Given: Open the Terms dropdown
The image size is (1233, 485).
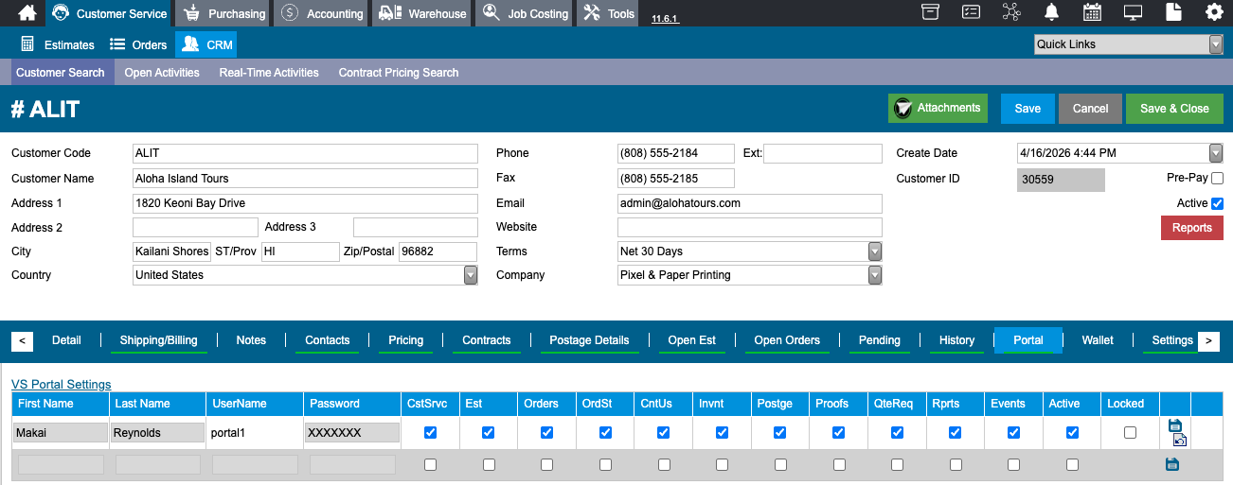Looking at the screenshot, I should click(875, 251).
